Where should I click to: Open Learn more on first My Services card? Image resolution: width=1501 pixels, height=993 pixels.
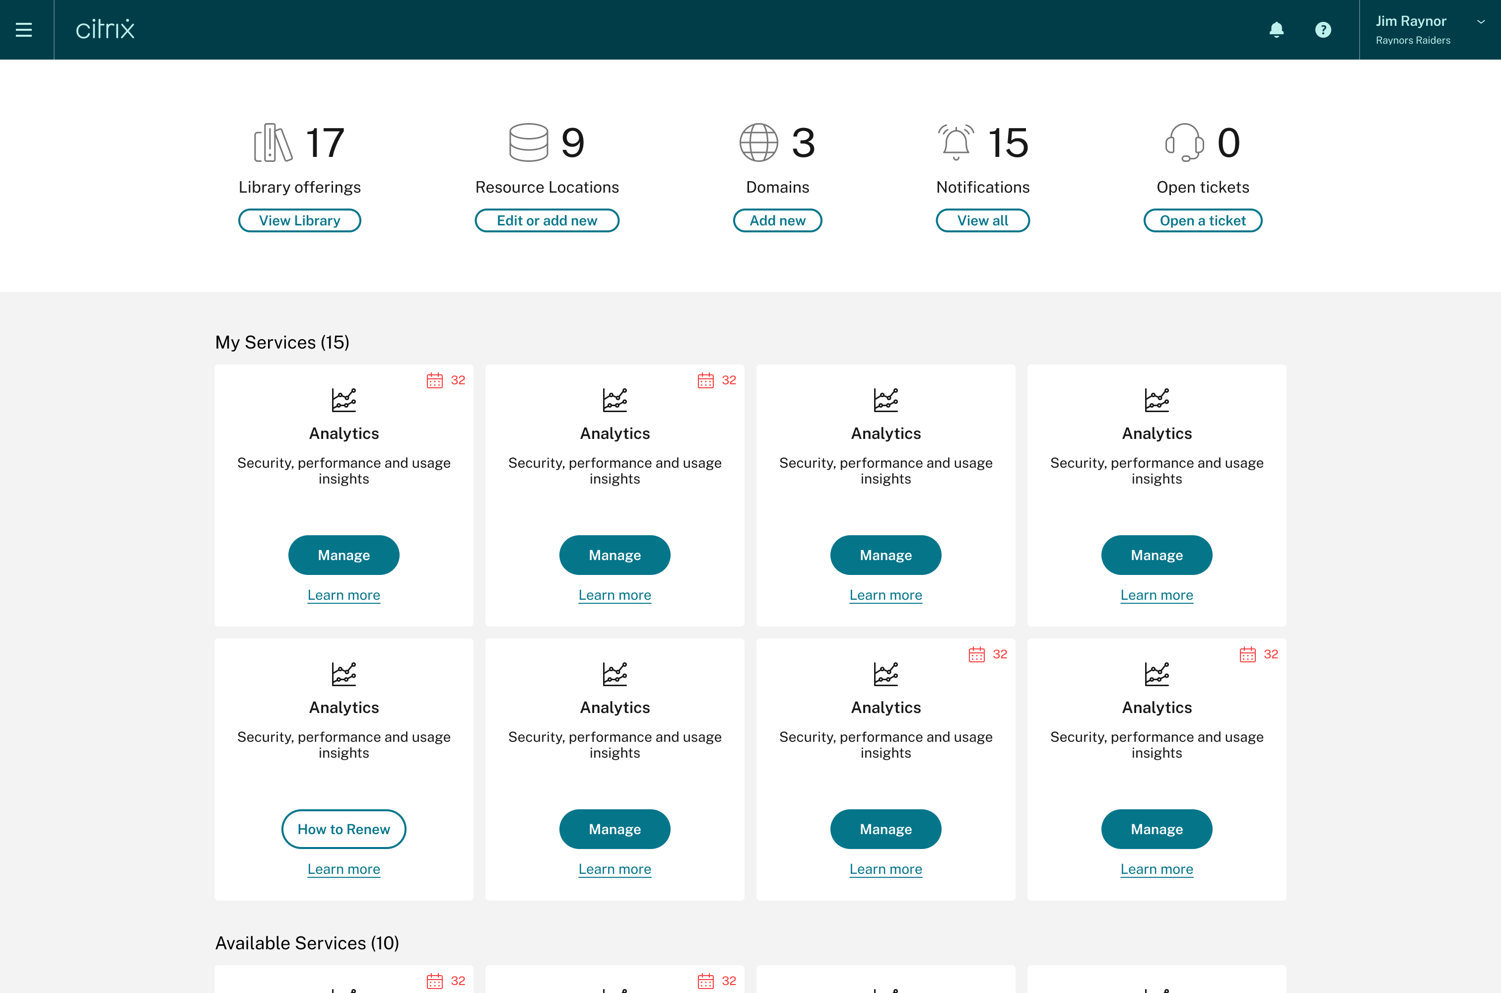[x=344, y=595]
